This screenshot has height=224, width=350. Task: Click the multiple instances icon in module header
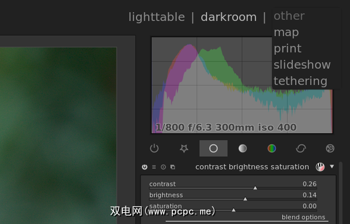click(173, 167)
